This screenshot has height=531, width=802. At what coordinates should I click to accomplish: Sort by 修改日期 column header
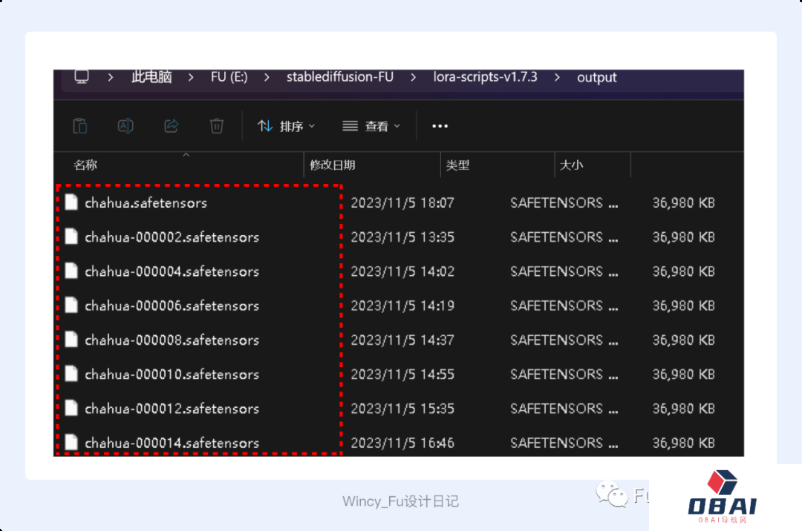click(332, 165)
